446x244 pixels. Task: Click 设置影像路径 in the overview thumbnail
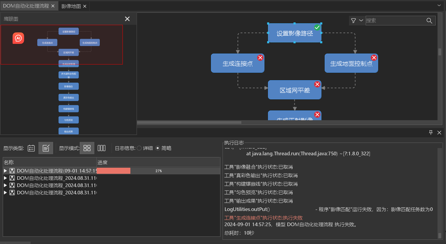[69, 31]
